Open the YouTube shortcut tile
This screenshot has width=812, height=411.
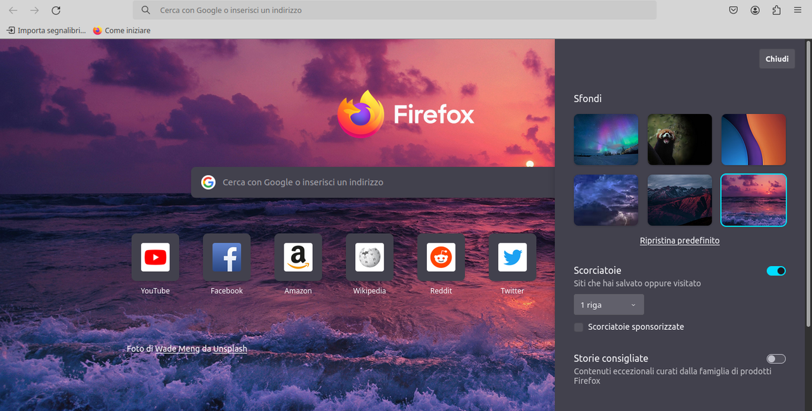click(x=155, y=264)
